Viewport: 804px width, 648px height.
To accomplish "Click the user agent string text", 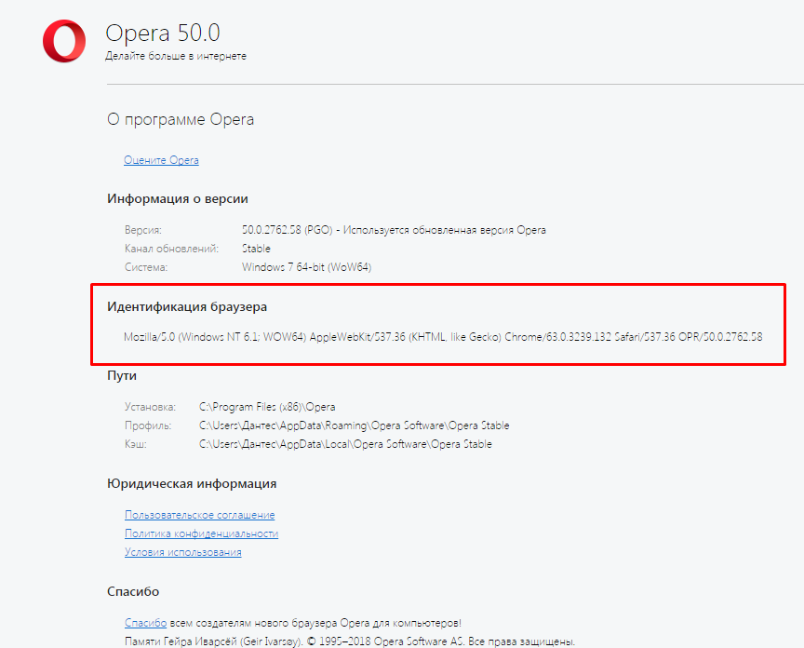I will (x=443, y=337).
